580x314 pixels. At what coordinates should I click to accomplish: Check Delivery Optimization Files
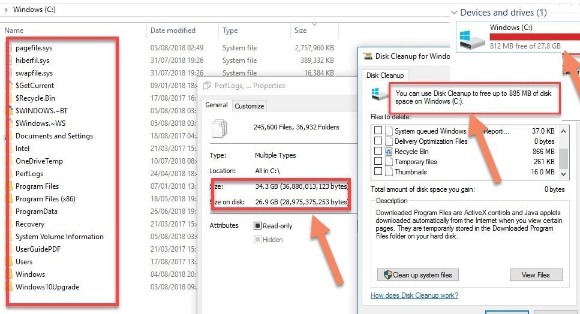tap(378, 141)
